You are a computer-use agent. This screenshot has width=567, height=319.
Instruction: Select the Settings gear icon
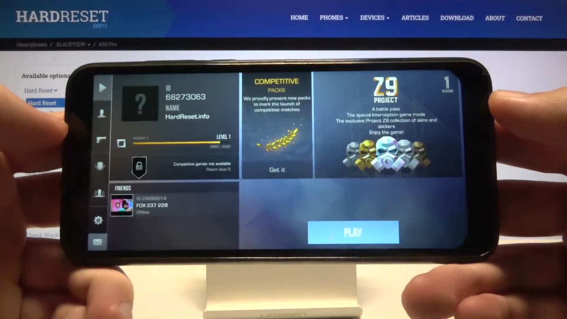[x=99, y=220]
